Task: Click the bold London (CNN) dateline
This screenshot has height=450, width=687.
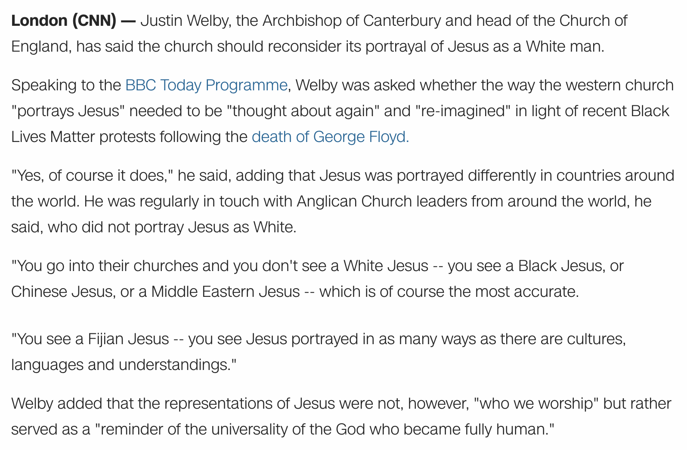Action: tap(63, 21)
